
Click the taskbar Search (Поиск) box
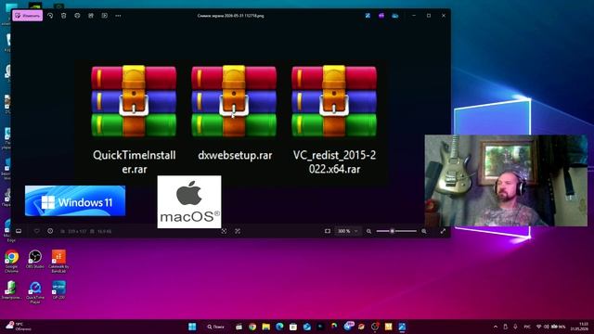point(216,327)
